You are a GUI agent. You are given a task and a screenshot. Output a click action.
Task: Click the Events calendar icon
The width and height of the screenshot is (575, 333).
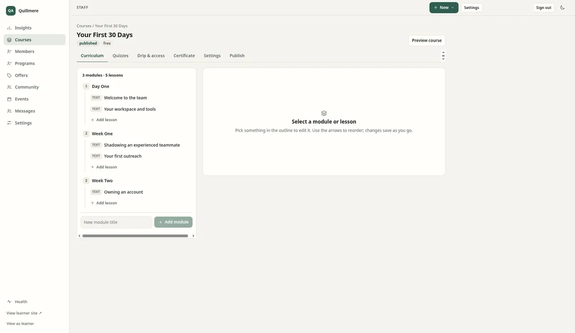[9, 99]
